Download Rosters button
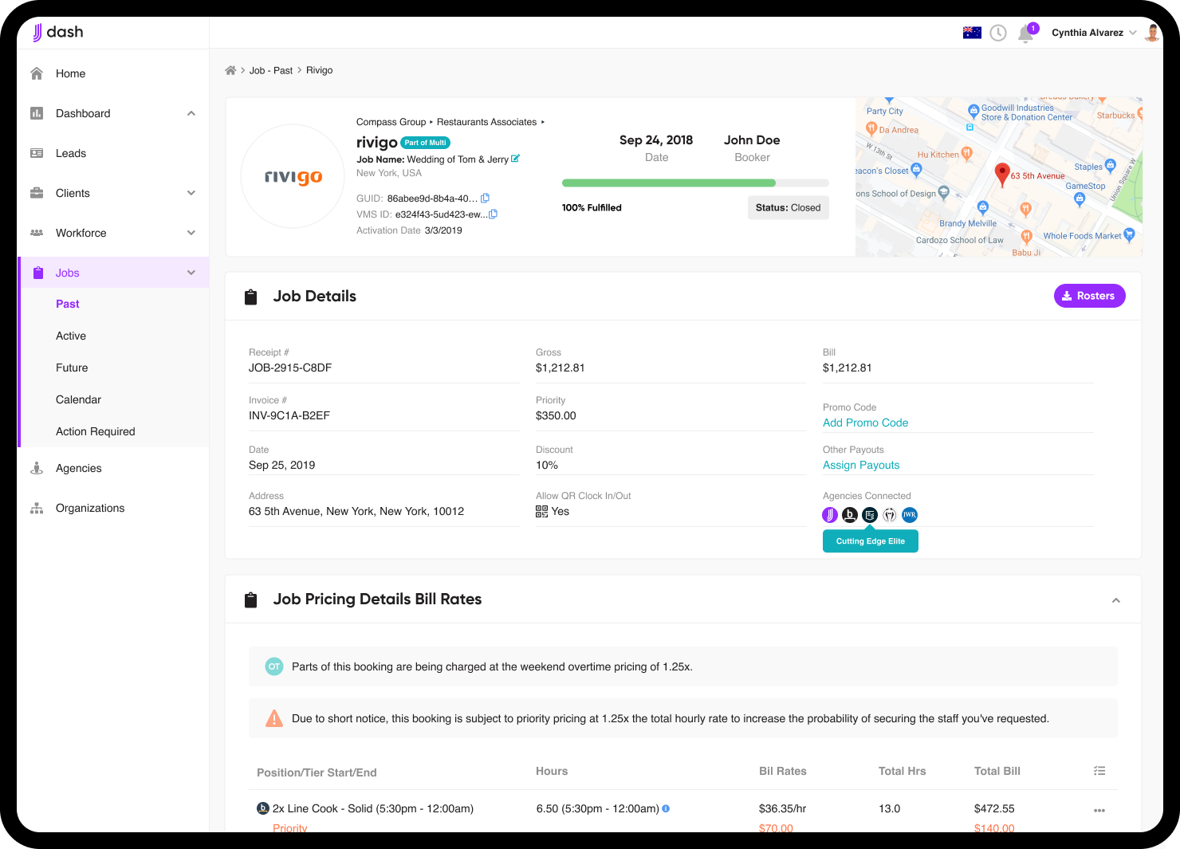 1089,296
